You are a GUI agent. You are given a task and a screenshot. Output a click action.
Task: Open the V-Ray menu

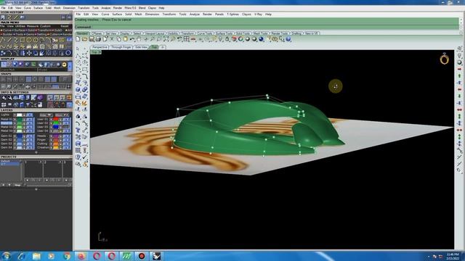[x=258, y=14]
